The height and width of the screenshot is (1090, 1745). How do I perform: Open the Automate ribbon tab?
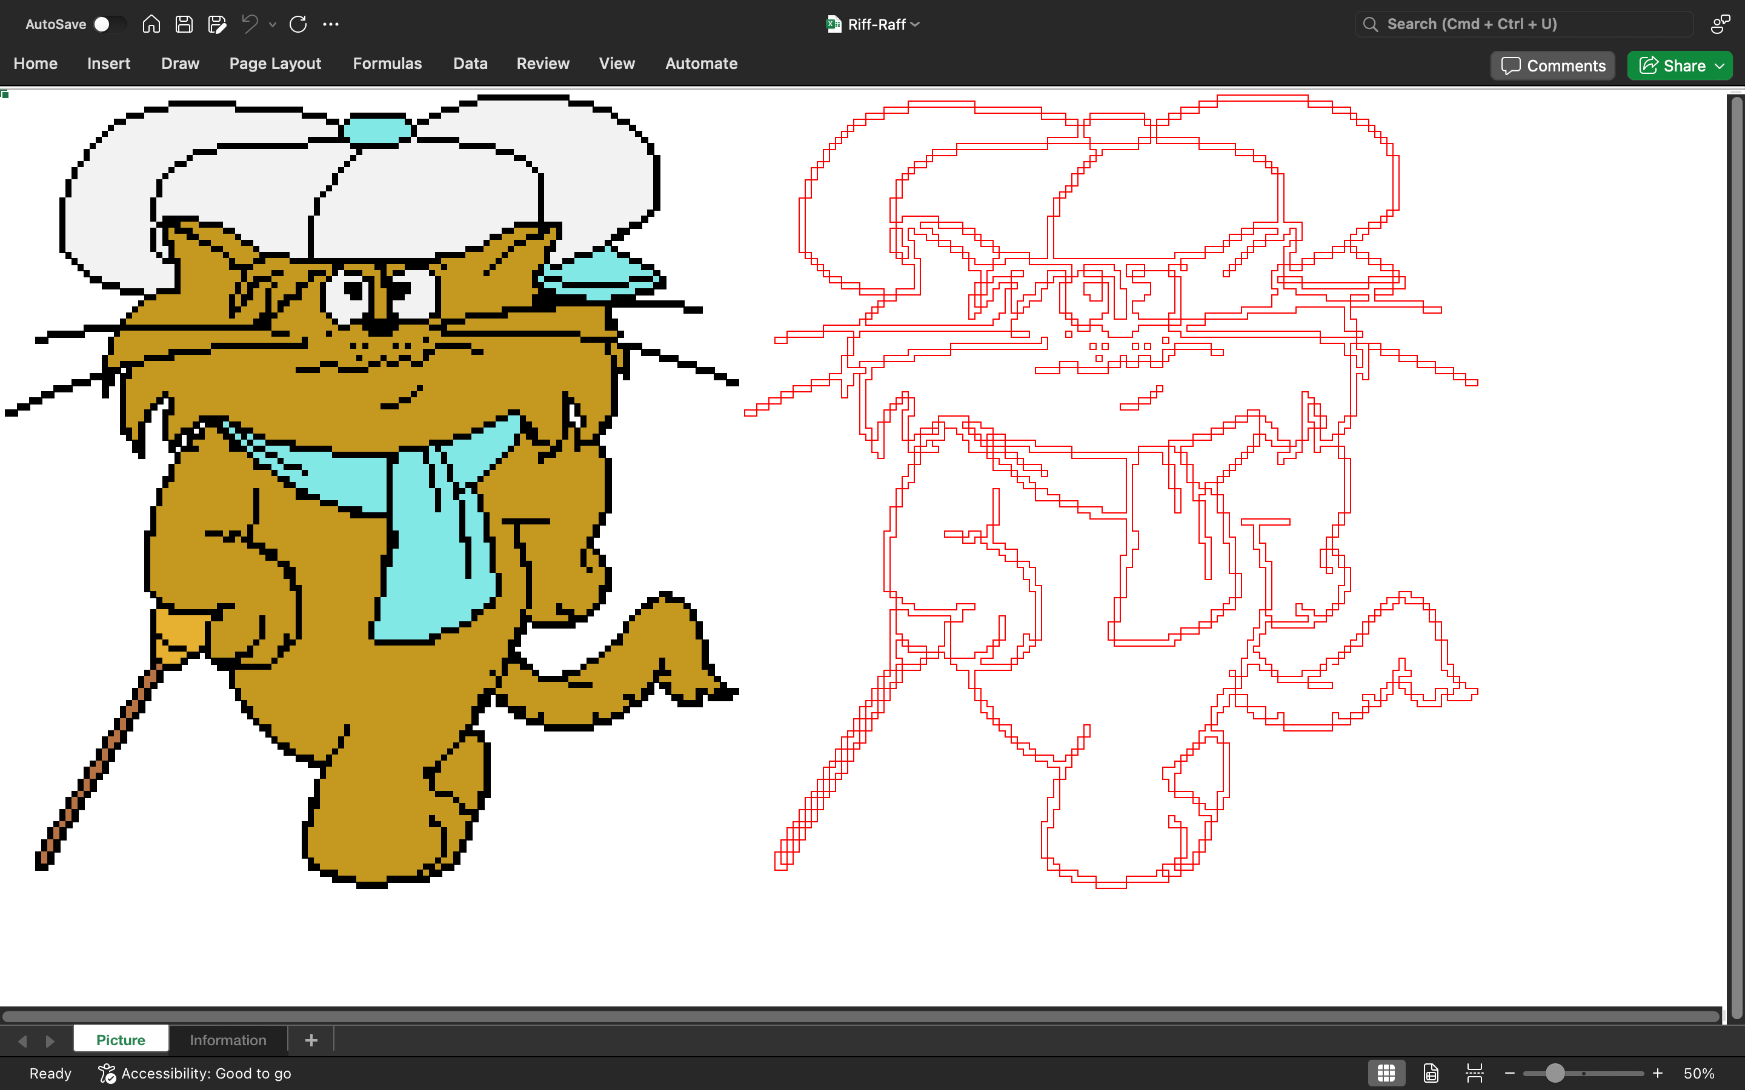[701, 64]
